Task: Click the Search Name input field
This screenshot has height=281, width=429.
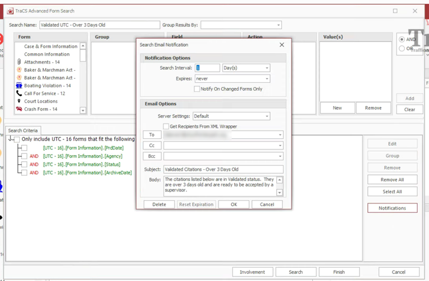Action: pyautogui.click(x=99, y=25)
